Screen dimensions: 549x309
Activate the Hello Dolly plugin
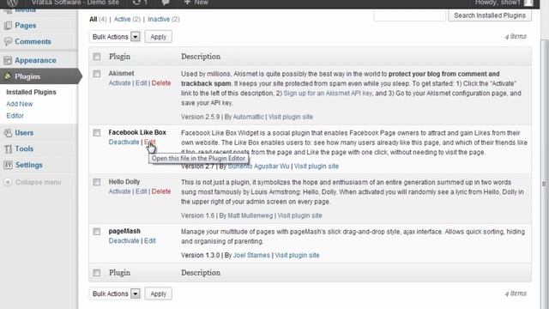(119, 191)
